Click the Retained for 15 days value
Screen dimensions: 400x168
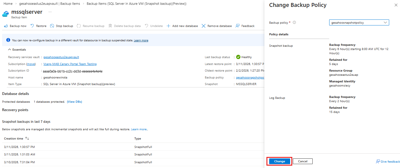(334, 112)
